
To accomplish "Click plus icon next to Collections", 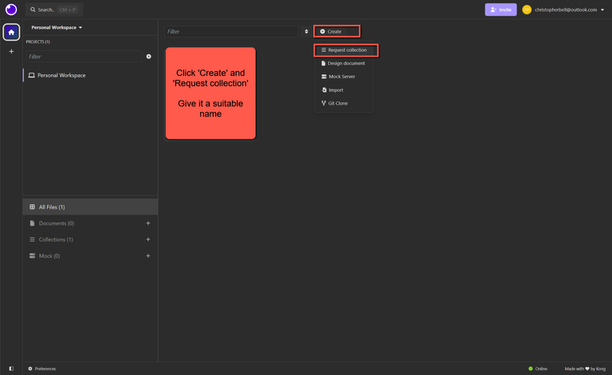I will [148, 239].
